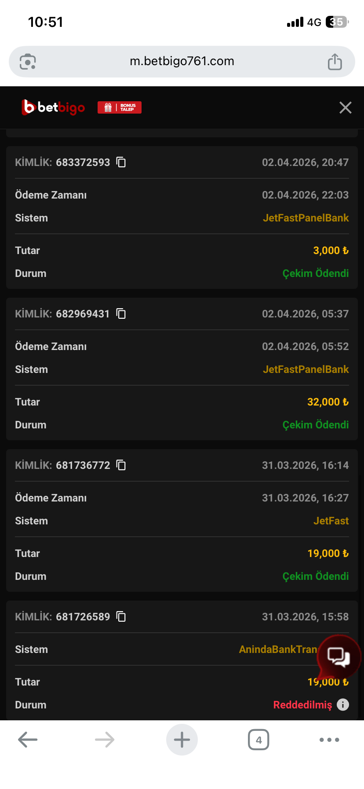The height and width of the screenshot is (789, 364).
Task: Tap the Bonus Talep gift badge
Action: coord(120,107)
